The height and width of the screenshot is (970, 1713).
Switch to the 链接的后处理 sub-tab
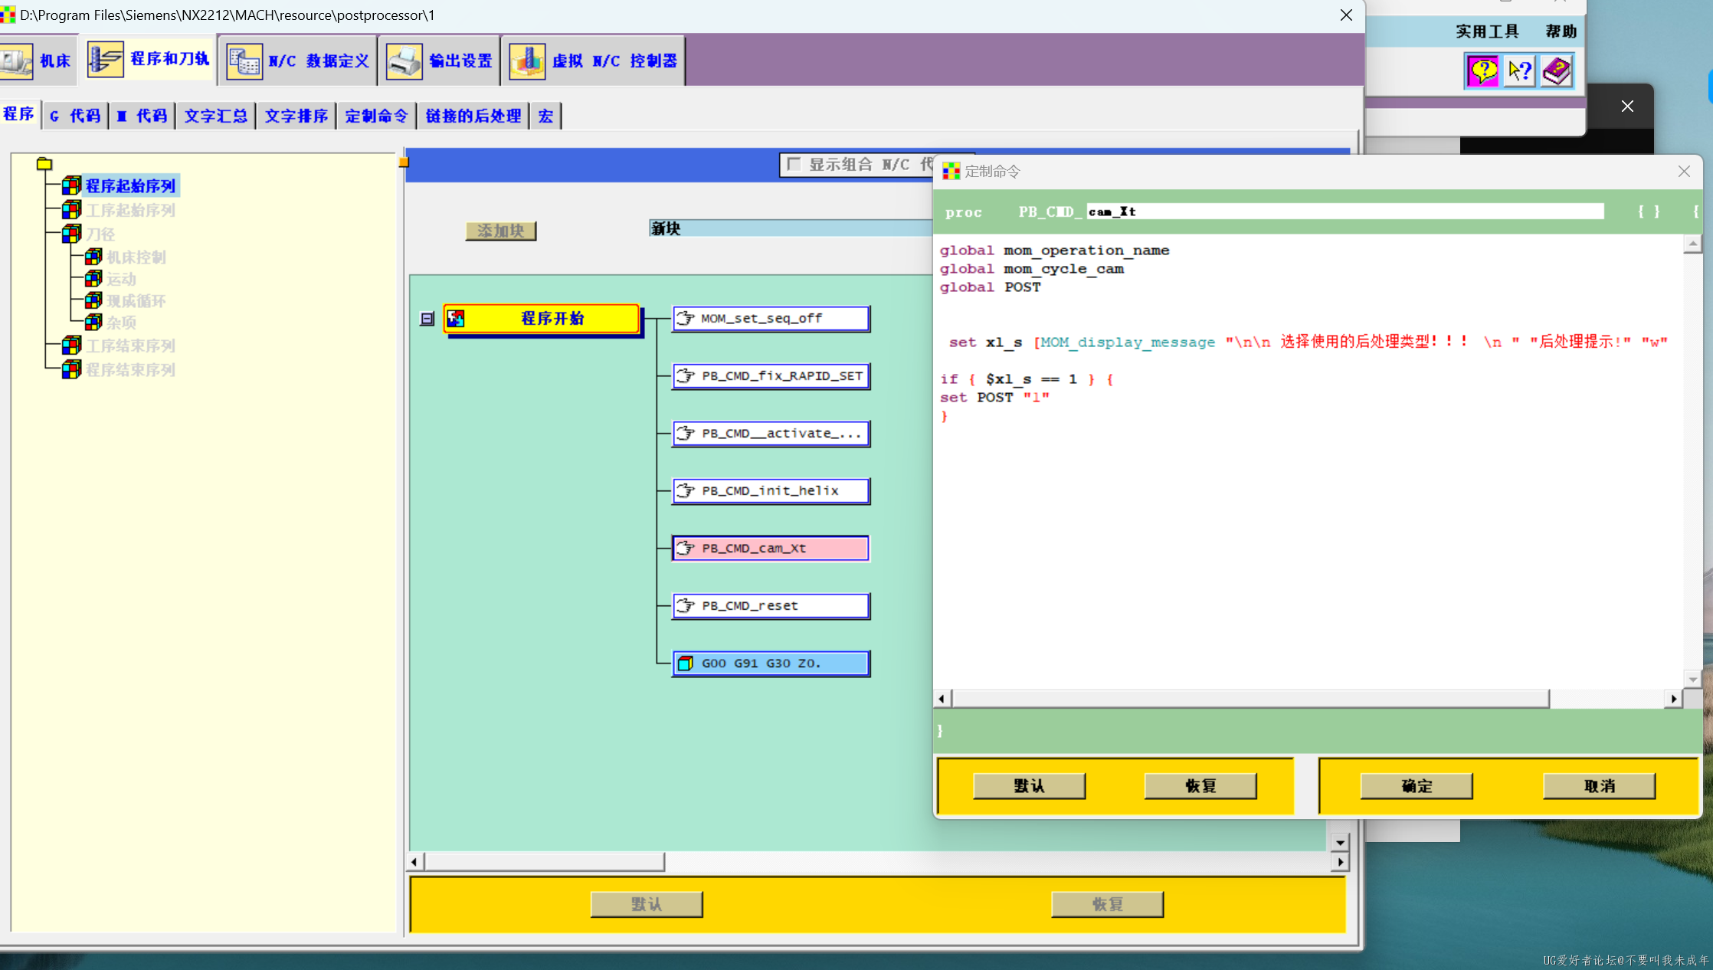473,116
